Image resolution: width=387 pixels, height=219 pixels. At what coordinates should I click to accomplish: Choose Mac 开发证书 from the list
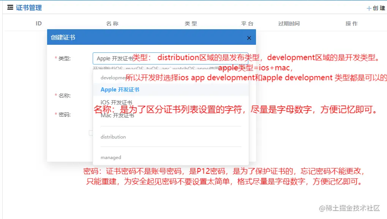click(171, 115)
